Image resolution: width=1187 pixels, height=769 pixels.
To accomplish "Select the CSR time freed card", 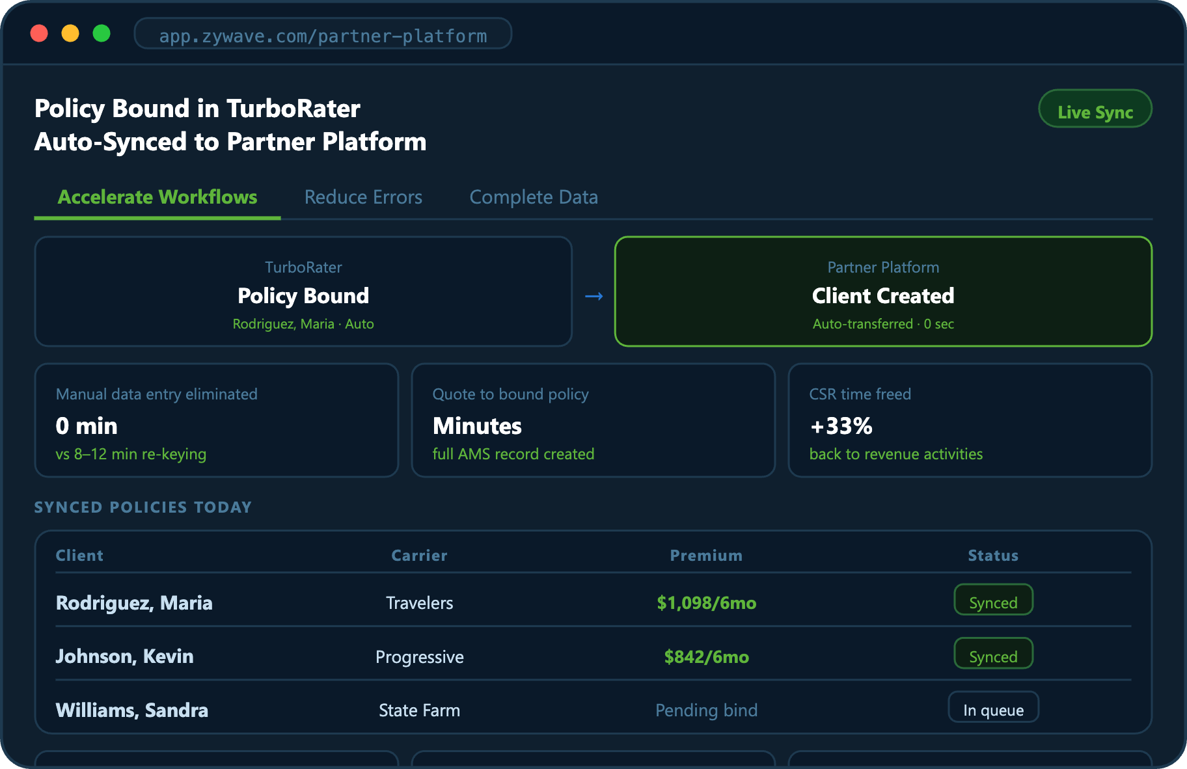I will pos(970,420).
